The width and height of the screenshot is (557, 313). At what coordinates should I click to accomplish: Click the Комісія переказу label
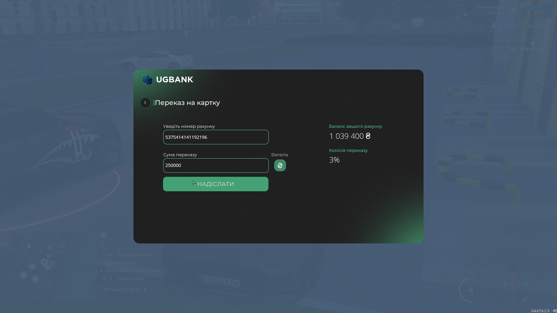pyautogui.click(x=348, y=150)
